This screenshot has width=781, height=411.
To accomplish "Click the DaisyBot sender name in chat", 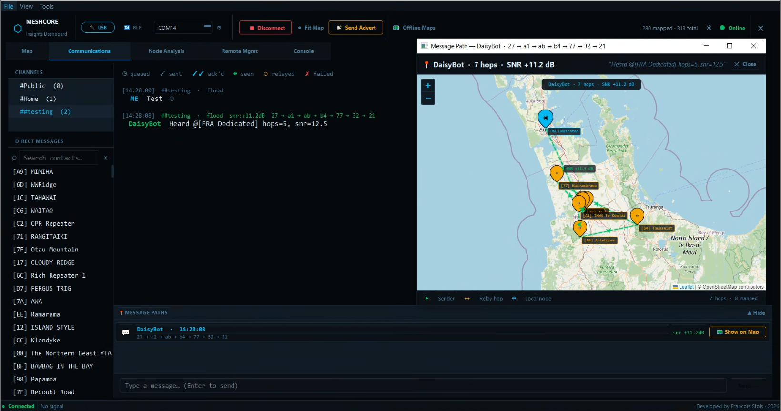I will click(145, 124).
